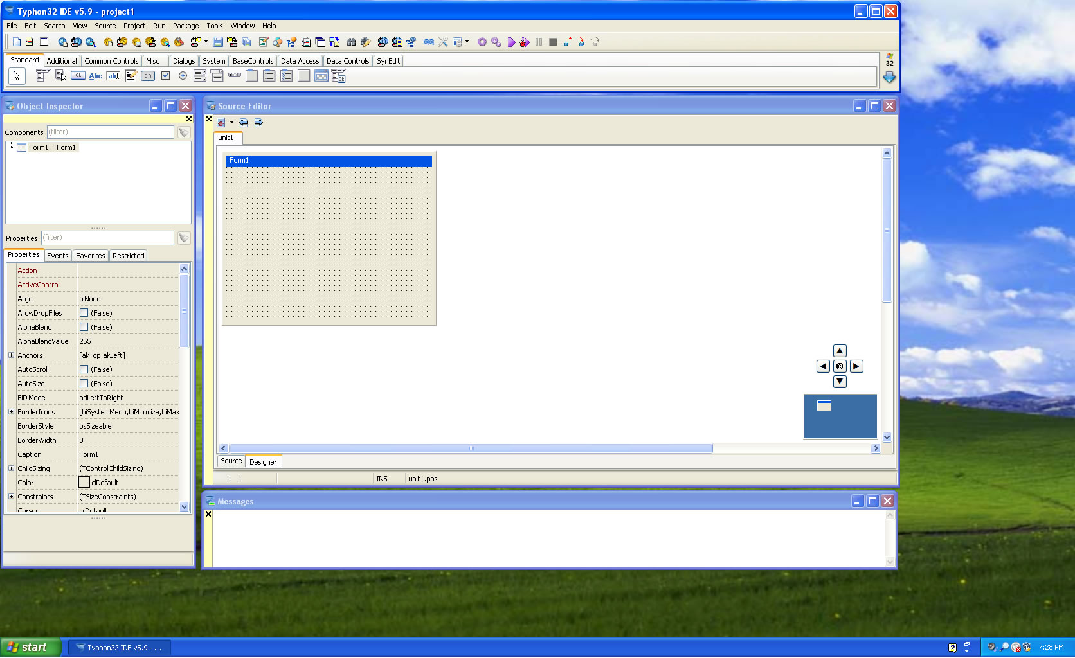The image size is (1075, 658).
Task: Click the designer center view button
Action: (840, 366)
